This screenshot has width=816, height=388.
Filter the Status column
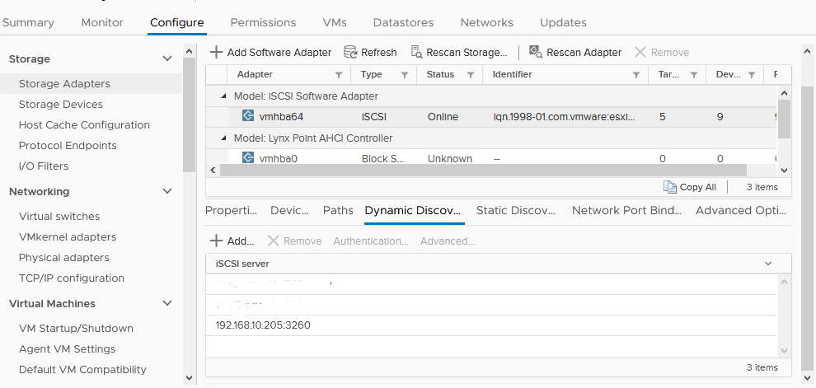pyautogui.click(x=471, y=75)
